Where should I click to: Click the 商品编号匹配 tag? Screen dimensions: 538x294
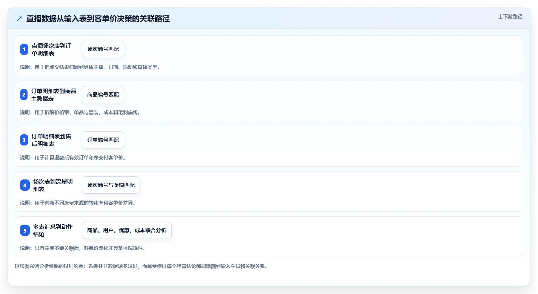[103, 95]
